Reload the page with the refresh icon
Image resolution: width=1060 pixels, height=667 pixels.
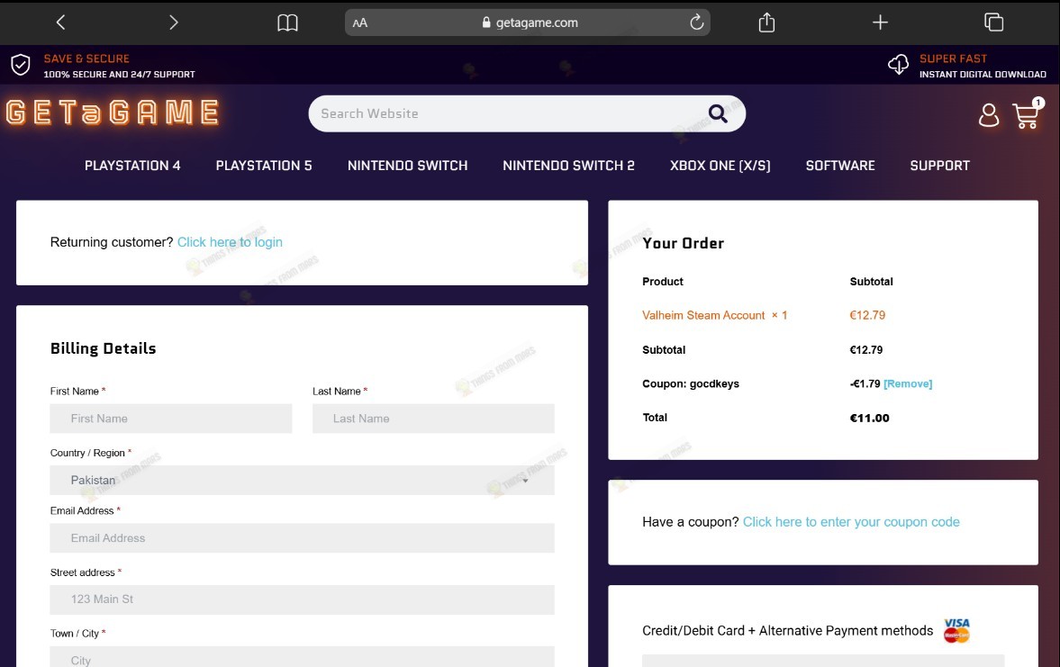click(696, 23)
